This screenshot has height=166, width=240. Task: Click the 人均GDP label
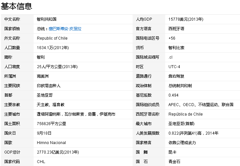(144, 19)
